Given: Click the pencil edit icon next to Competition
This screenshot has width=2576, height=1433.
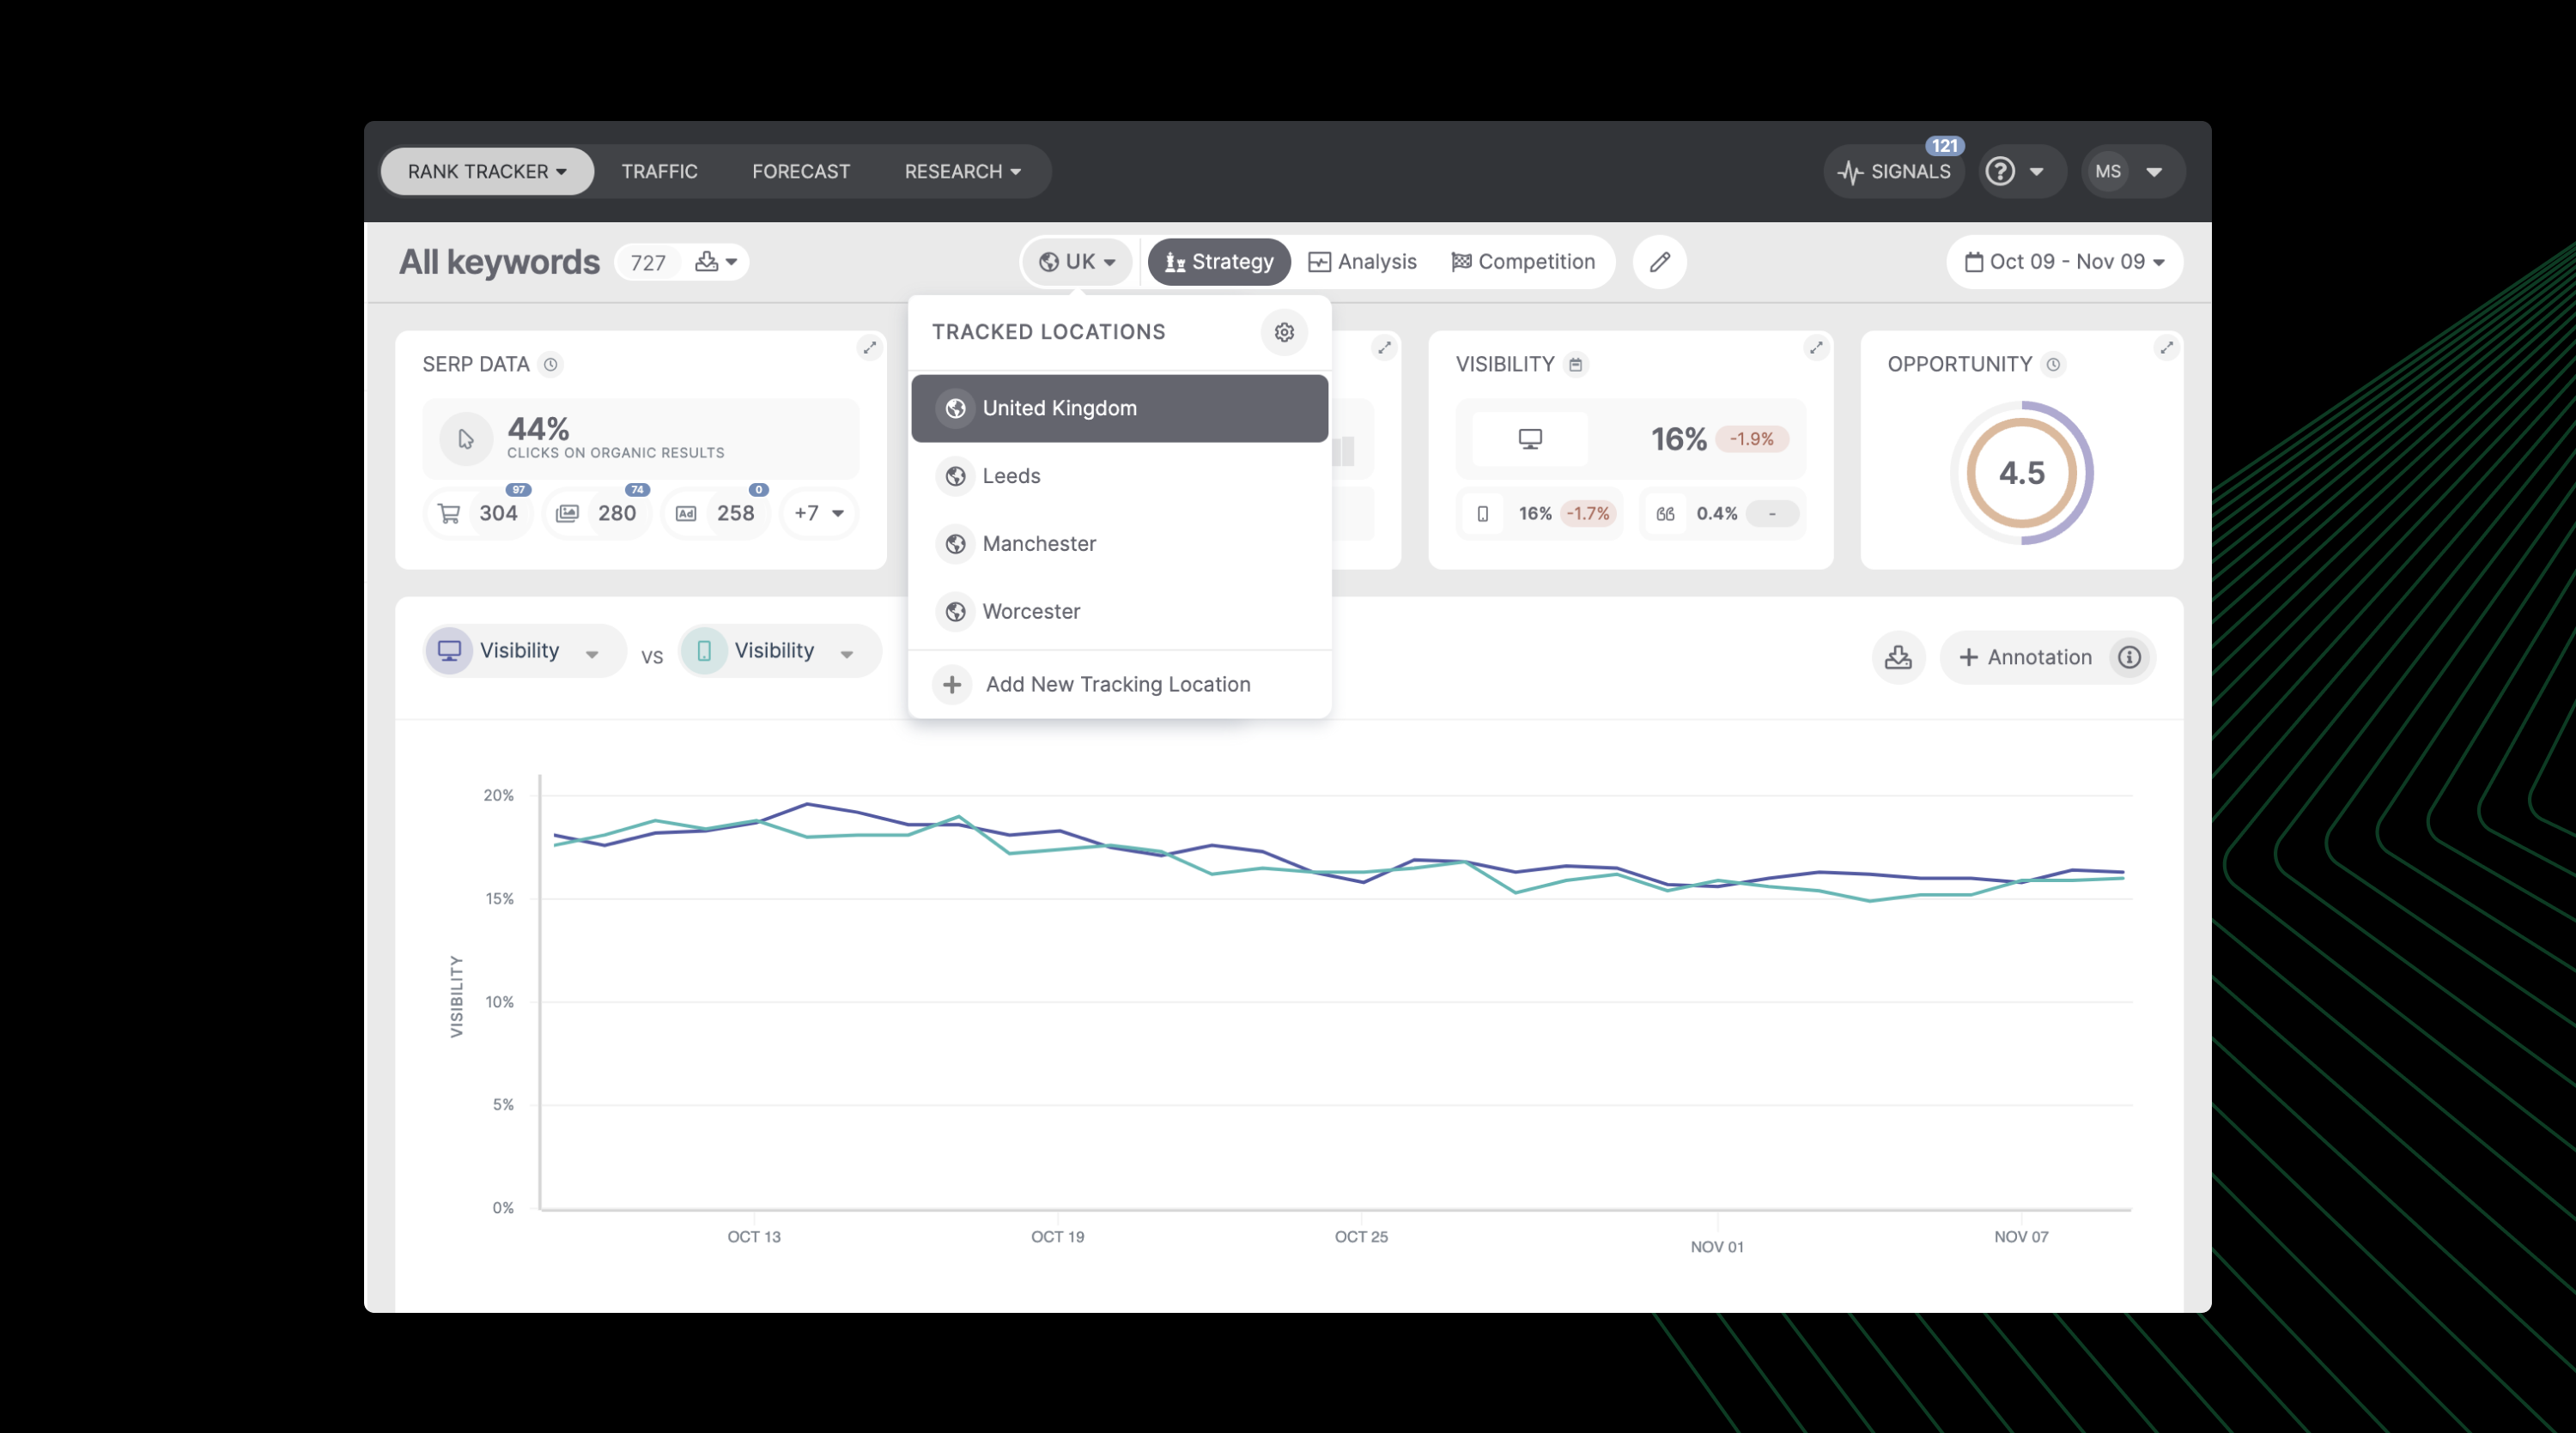Looking at the screenshot, I should 1659,262.
